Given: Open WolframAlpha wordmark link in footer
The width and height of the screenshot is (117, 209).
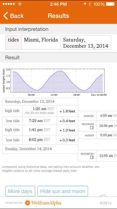Looking at the screenshot, I should coord(46,203).
